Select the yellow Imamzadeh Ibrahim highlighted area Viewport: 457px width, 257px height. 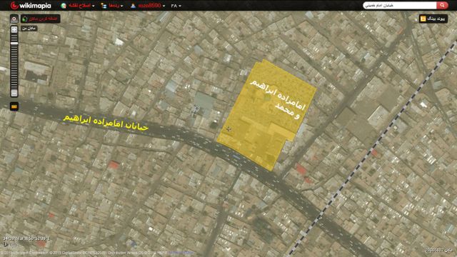[x=266, y=115]
